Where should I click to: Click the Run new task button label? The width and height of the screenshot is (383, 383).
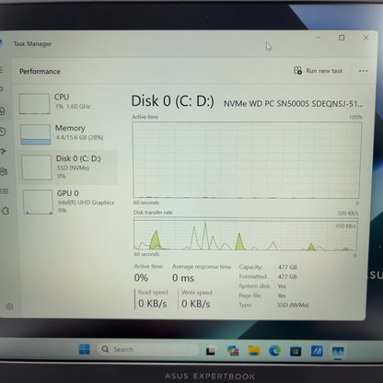(x=324, y=71)
